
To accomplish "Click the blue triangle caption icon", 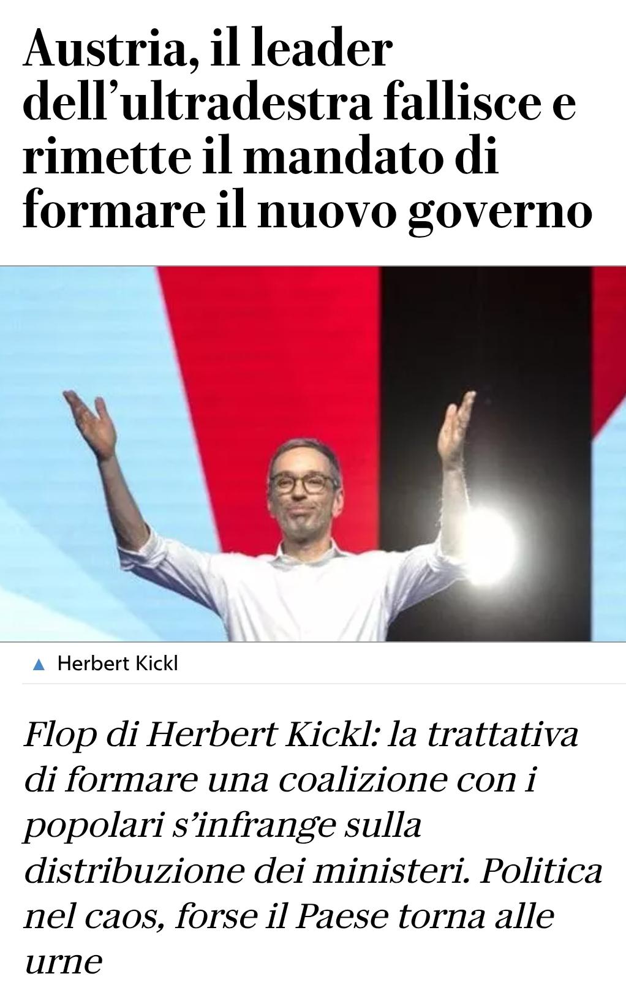I will (x=39, y=664).
